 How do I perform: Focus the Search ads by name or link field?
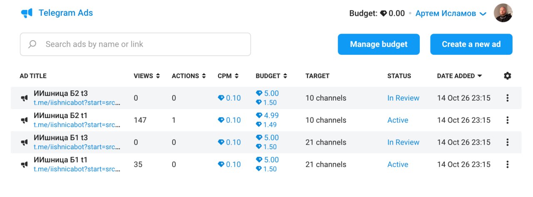pyautogui.click(x=135, y=44)
